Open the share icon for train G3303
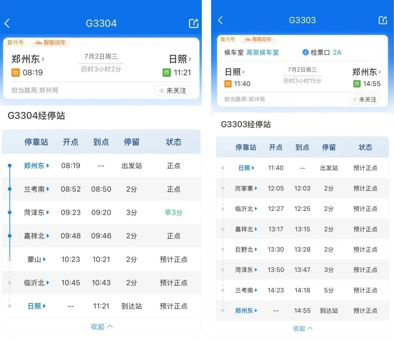The width and height of the screenshot is (394, 341). [x=383, y=20]
